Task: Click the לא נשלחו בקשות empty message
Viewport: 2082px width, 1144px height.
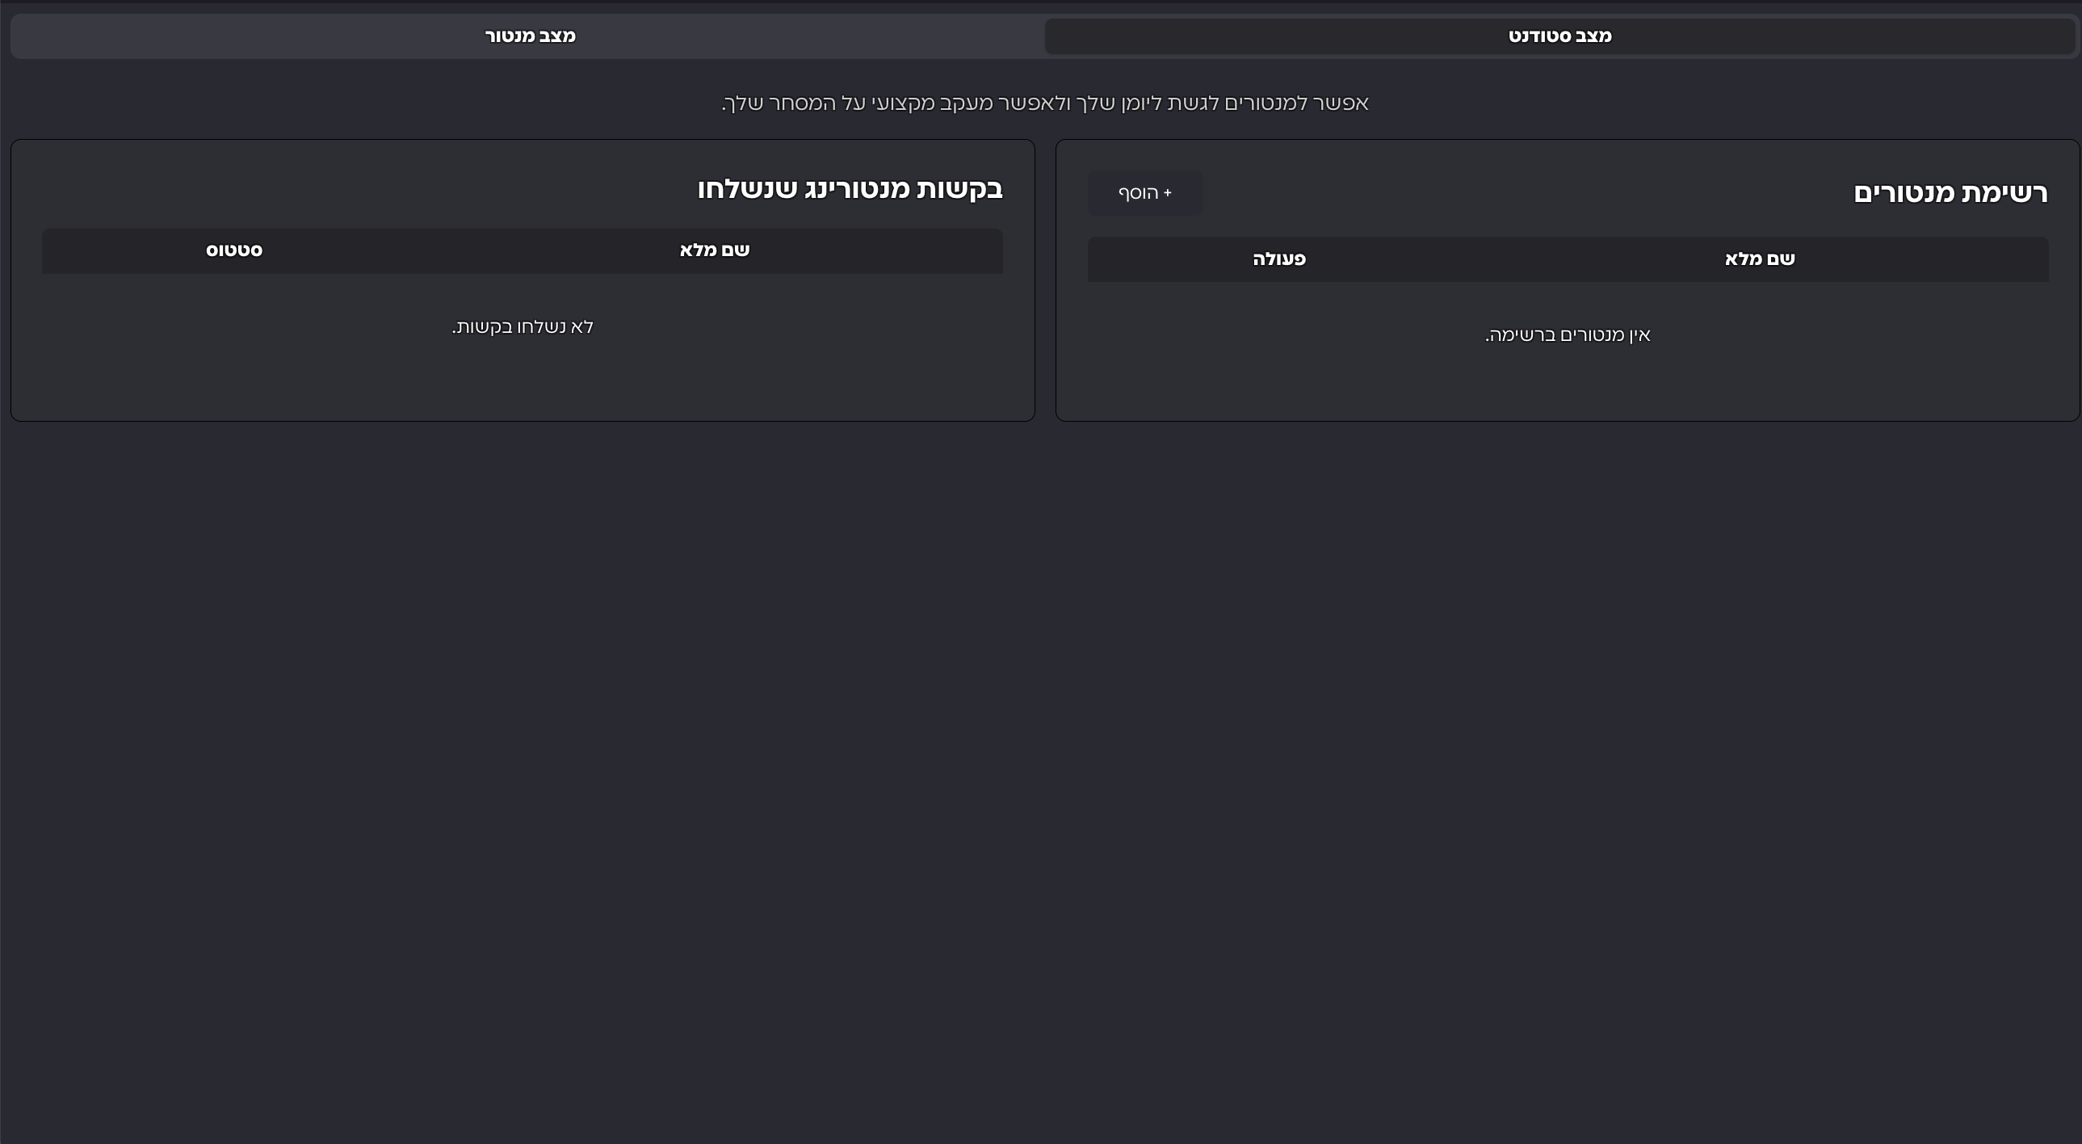Action: [523, 326]
